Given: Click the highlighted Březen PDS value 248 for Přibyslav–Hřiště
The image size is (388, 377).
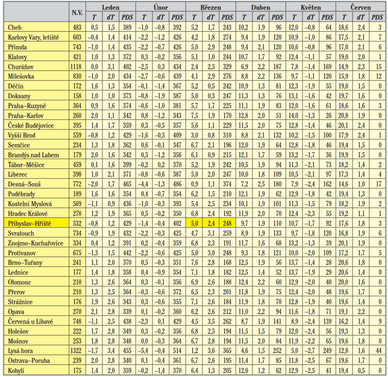Looking at the screenshot, I should (227, 223).
